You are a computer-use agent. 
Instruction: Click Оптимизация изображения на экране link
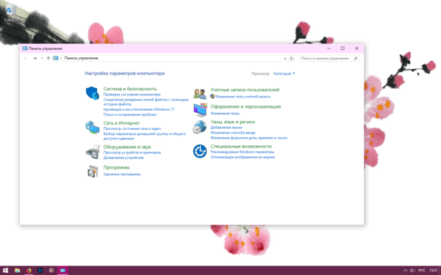[x=243, y=157]
